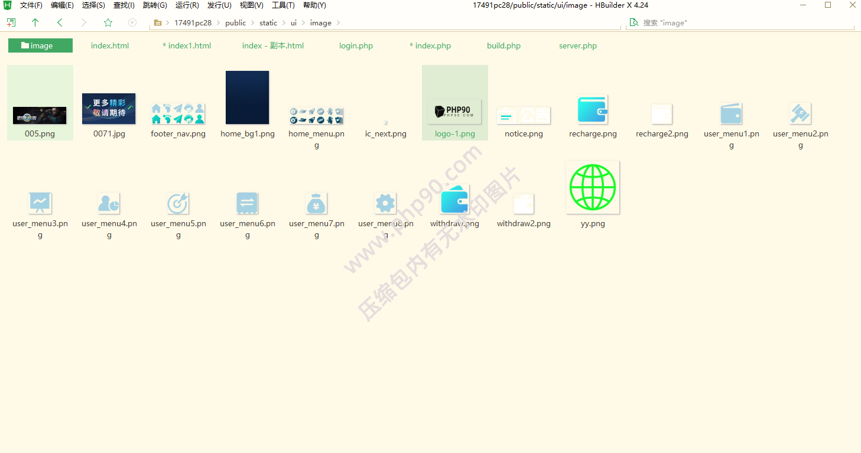861x453 pixels.
Task: Click the search file icon
Action: tap(634, 22)
